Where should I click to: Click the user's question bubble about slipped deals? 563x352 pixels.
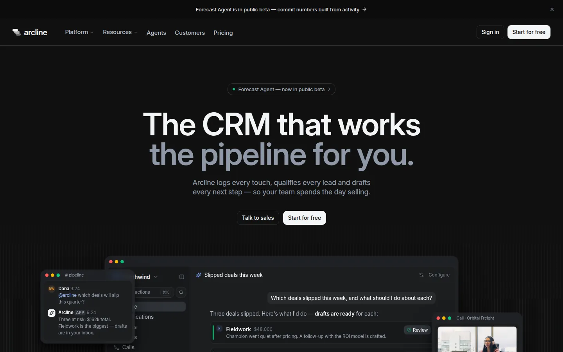pyautogui.click(x=351, y=298)
